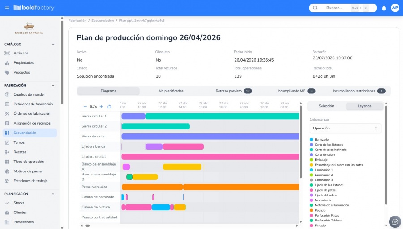Click the Stocks chart icon
The height and width of the screenshot is (229, 403).
pos(7,203)
